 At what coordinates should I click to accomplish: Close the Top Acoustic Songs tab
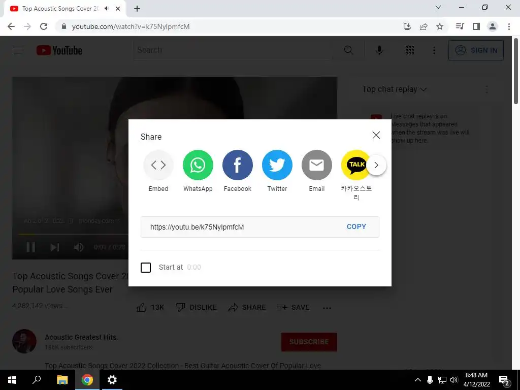pyautogui.click(x=118, y=9)
